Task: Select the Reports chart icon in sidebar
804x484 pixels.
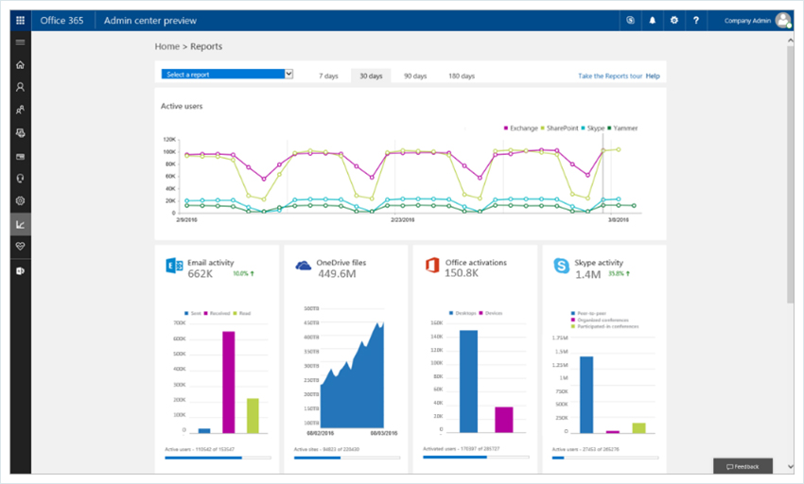Action: (x=20, y=224)
